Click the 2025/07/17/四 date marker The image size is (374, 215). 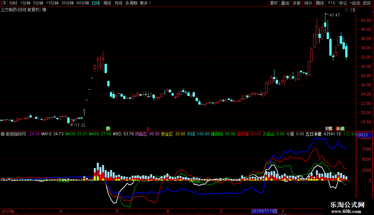tap(264, 211)
